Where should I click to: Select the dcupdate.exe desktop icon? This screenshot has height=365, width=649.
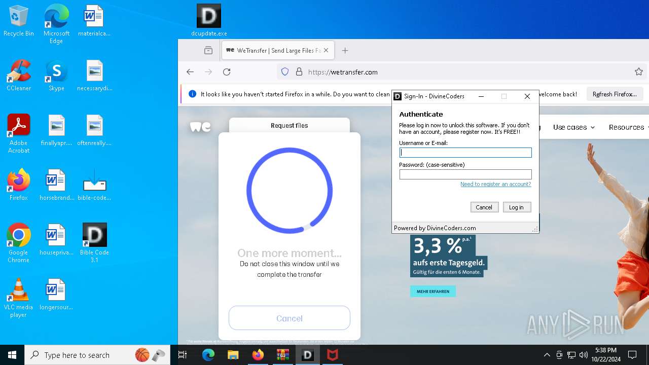(209, 20)
